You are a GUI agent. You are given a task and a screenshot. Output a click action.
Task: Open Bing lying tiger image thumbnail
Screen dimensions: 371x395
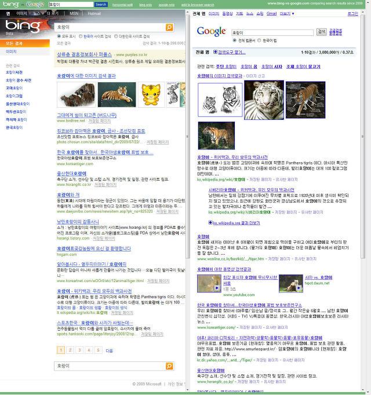pyautogui.click(x=117, y=95)
